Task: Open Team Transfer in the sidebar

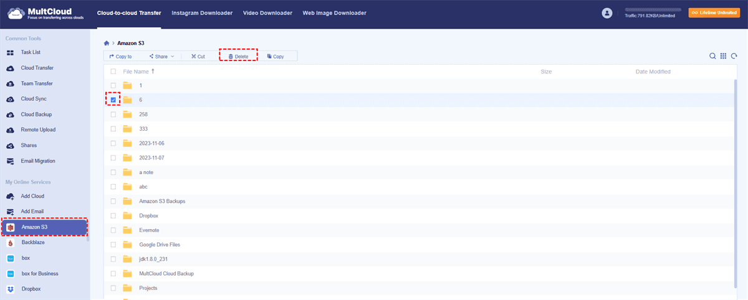Action: pos(37,83)
